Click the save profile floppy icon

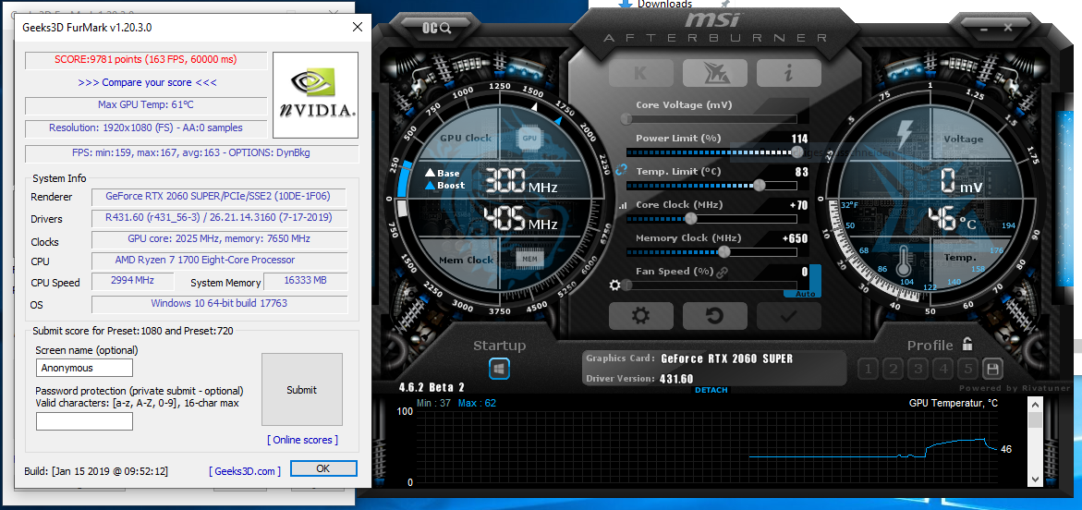pyautogui.click(x=992, y=370)
